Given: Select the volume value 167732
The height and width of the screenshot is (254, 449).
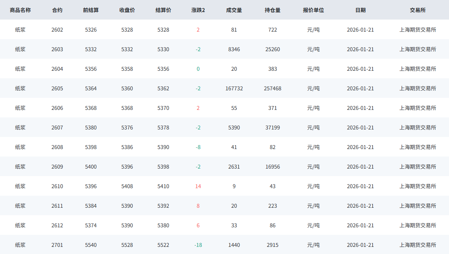Looking at the screenshot, I should (x=234, y=88).
